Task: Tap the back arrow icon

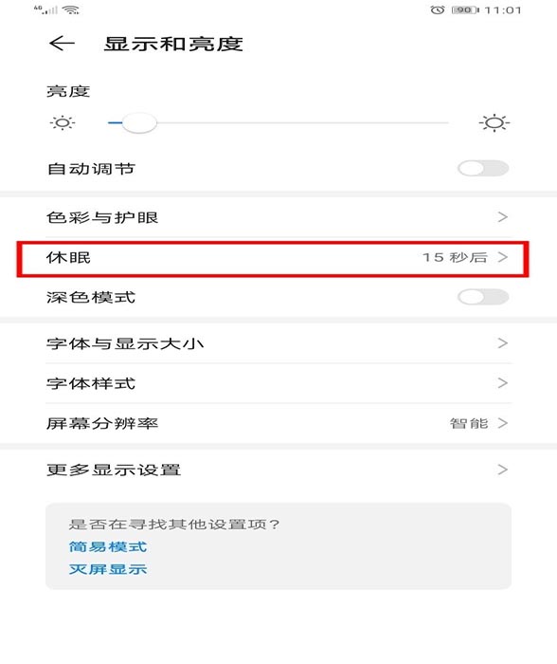Action: pos(62,44)
